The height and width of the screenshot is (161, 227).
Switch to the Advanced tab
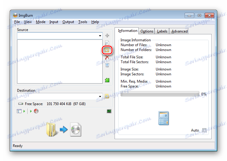point(179,31)
